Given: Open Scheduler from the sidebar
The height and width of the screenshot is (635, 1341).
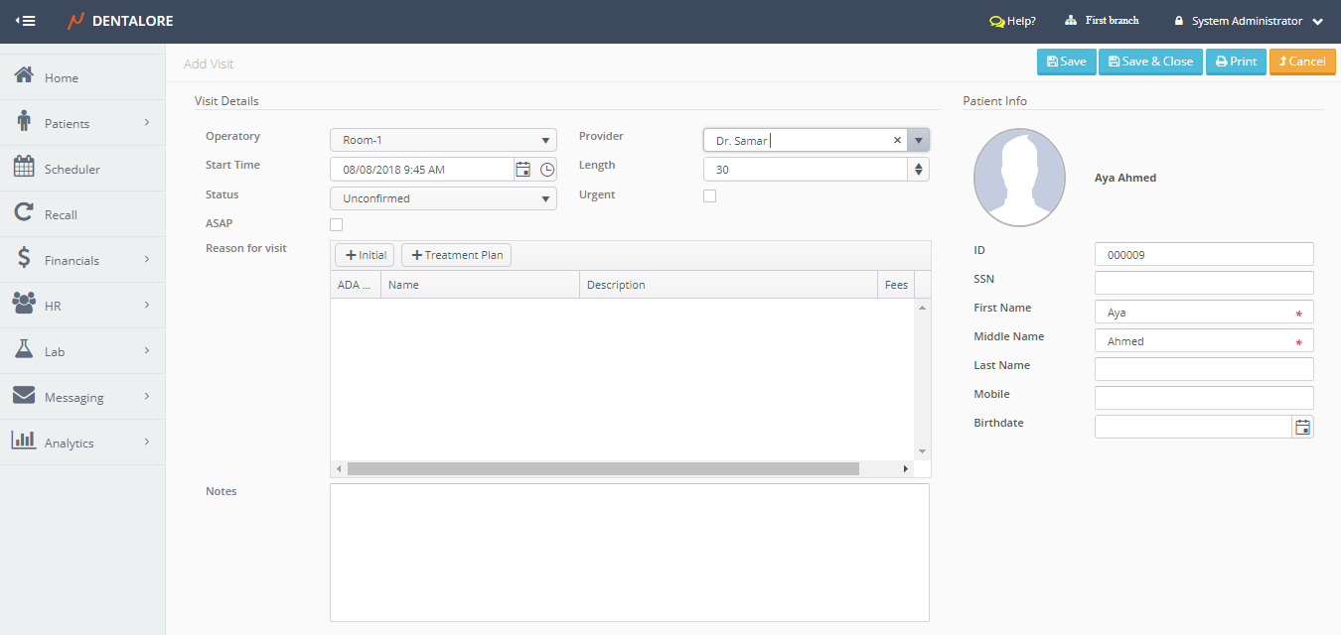Looking at the screenshot, I should pos(72,169).
